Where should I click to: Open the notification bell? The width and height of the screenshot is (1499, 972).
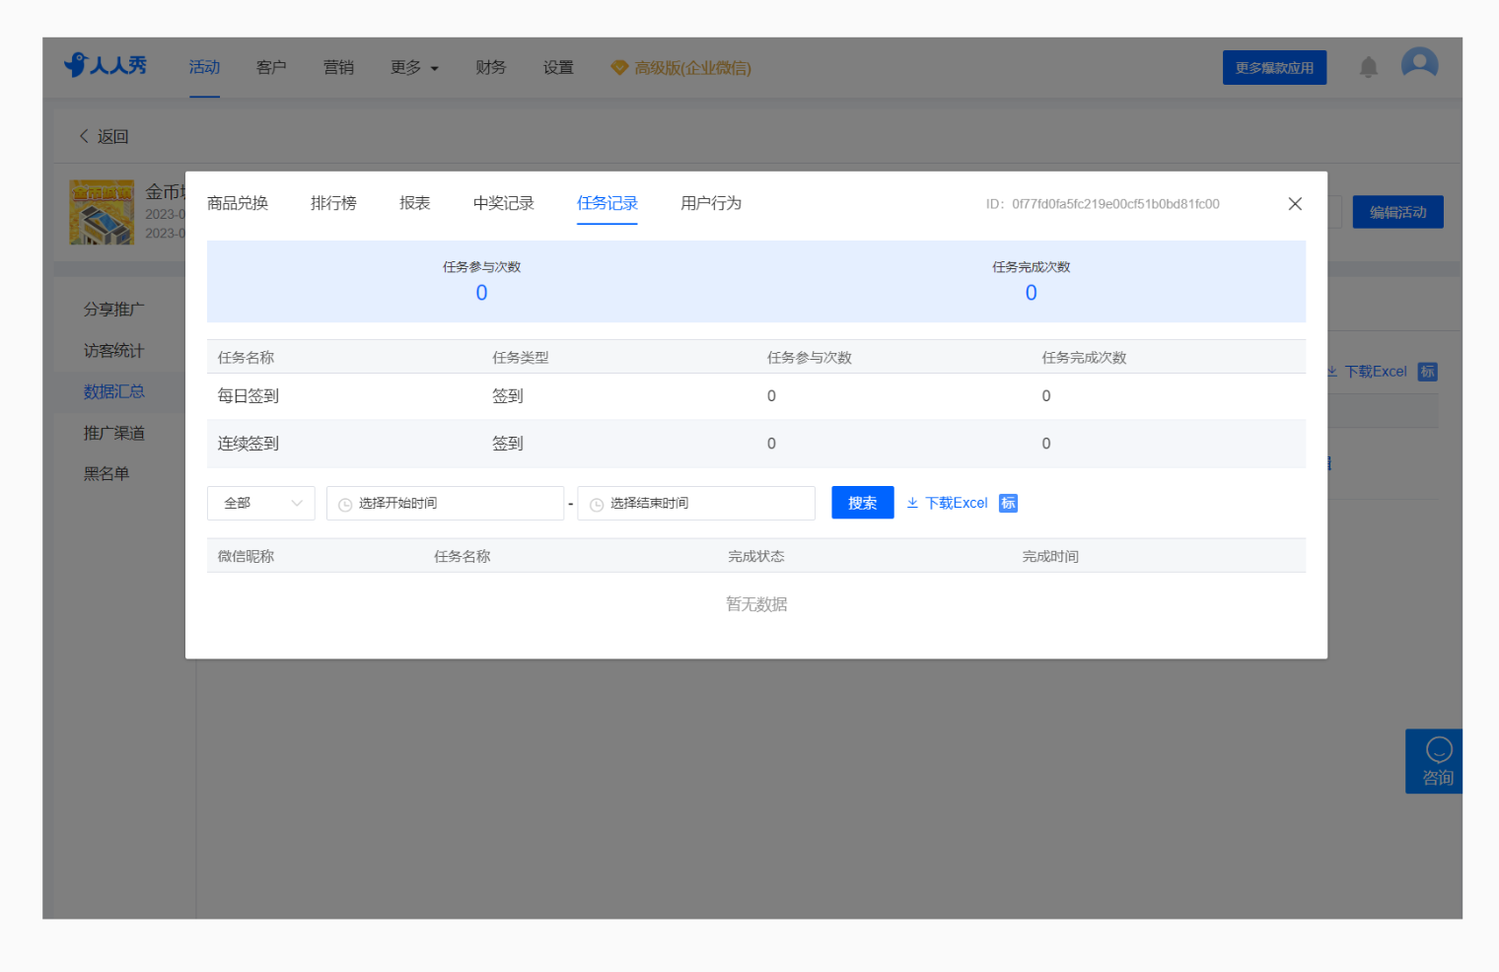(1368, 67)
